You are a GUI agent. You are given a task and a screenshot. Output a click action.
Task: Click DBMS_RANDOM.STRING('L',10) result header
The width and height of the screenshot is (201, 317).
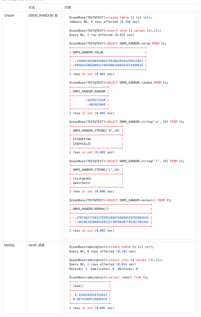click(x=96, y=170)
